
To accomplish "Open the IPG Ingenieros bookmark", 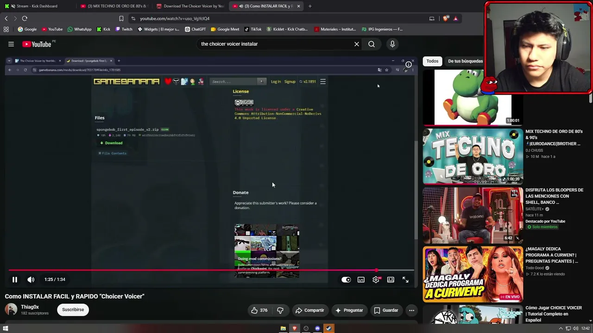I will 382,29.
